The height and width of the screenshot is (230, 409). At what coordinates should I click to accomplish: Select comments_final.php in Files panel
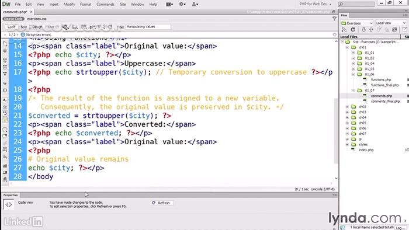tap(385, 102)
